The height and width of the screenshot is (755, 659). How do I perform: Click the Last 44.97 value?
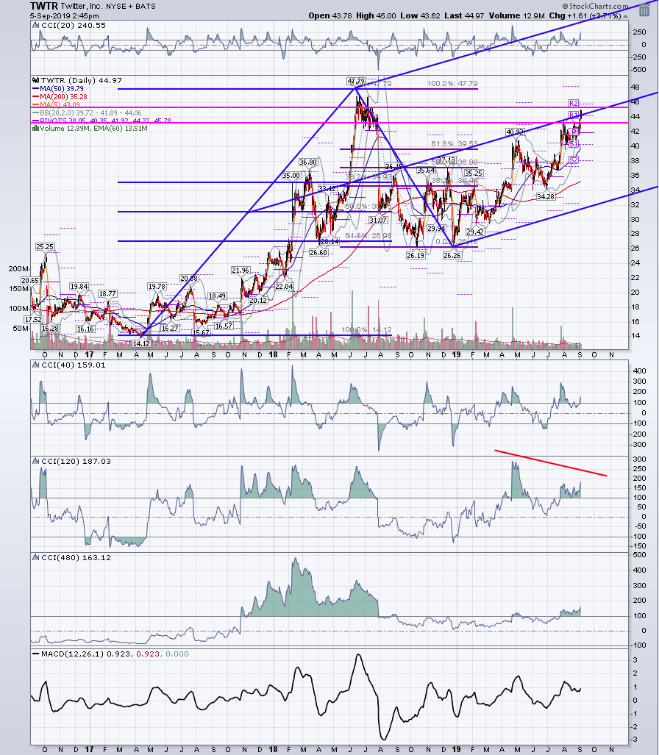click(464, 15)
